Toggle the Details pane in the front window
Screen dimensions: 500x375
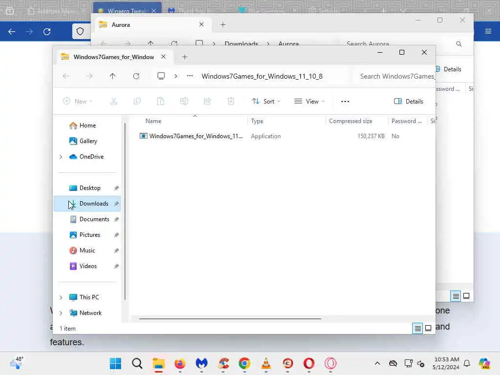coord(409,102)
